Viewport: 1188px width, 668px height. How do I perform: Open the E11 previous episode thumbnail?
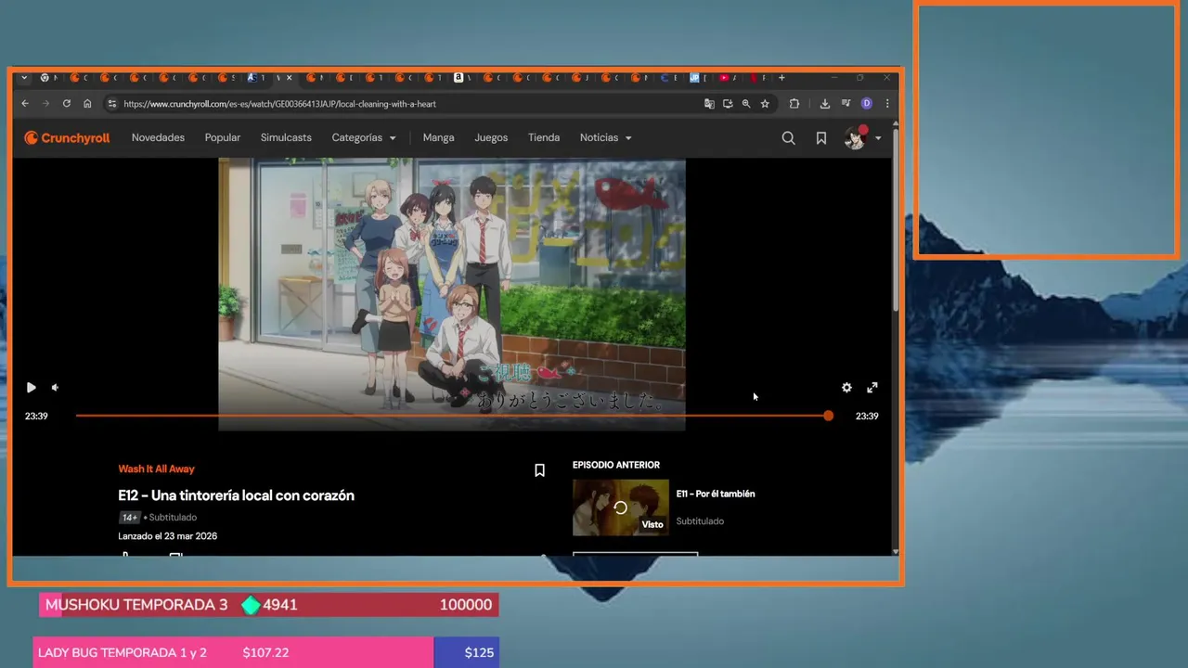pyautogui.click(x=620, y=507)
